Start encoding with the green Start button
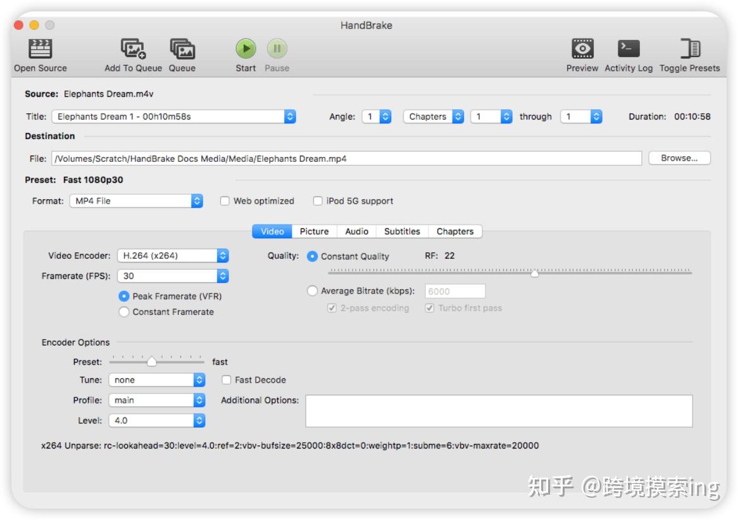 pyautogui.click(x=246, y=49)
